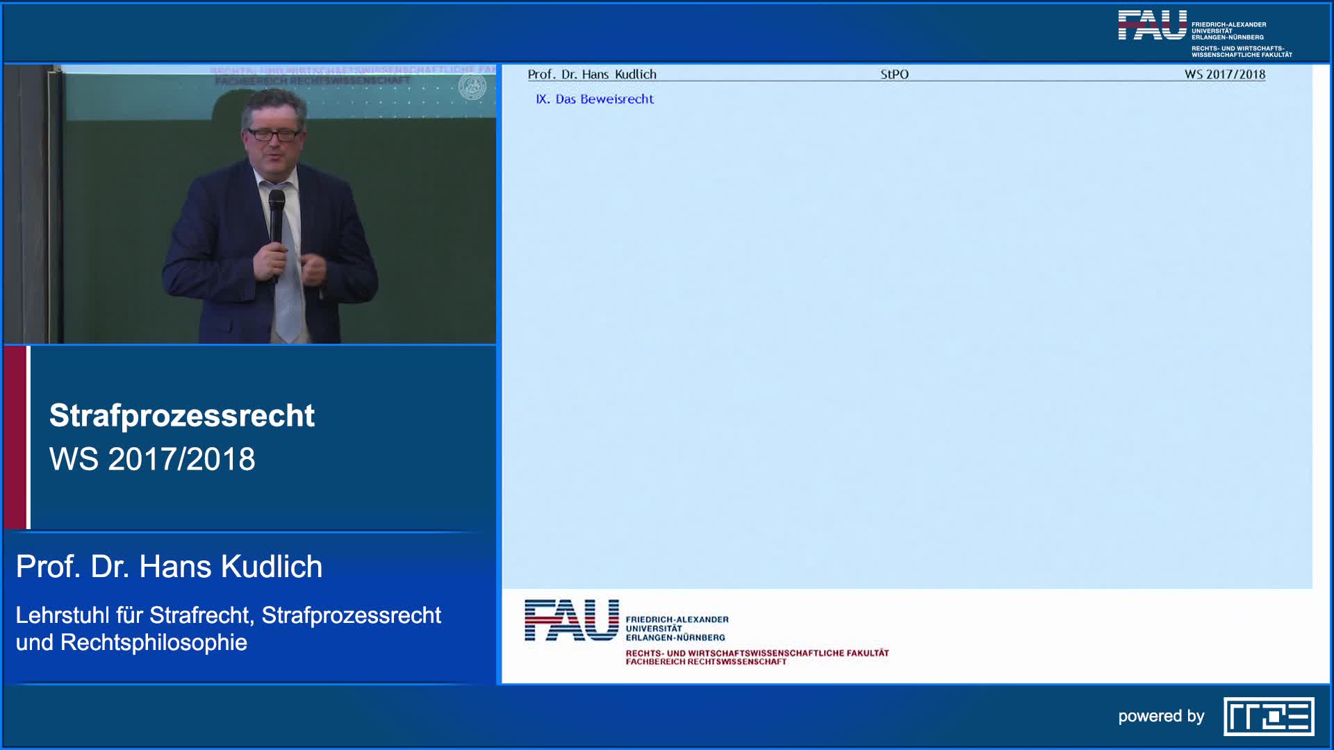This screenshot has width=1334, height=750.
Task: Click WS 2017/2018 in the slide header
Action: [1224, 74]
